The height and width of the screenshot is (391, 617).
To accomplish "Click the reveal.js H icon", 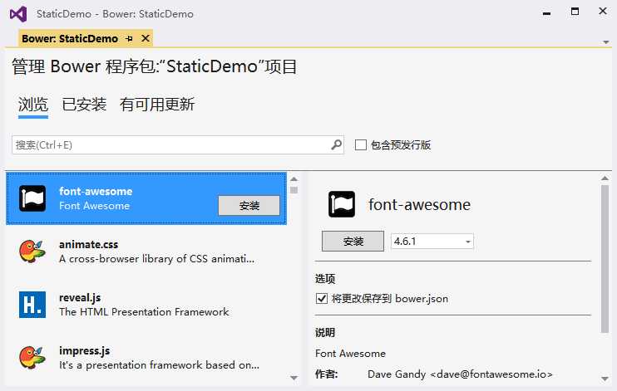I will [x=32, y=305].
